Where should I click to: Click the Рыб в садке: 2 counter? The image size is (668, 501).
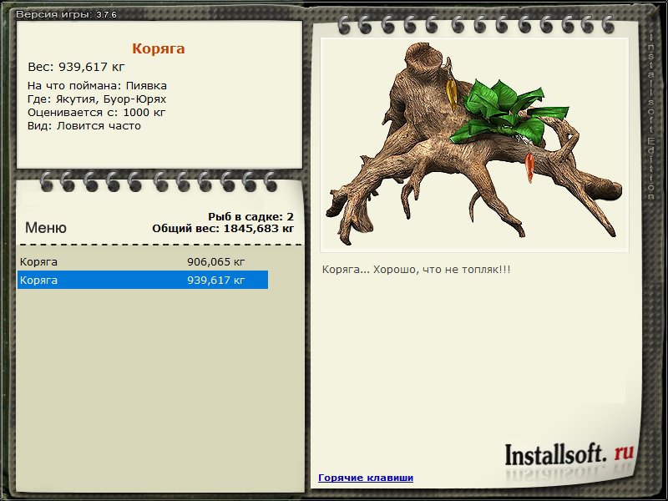point(251,216)
